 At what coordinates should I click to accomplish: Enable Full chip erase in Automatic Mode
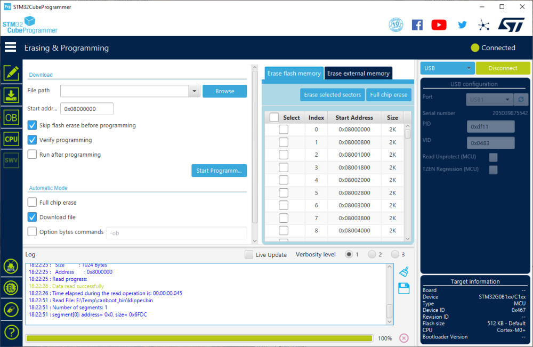coord(32,202)
